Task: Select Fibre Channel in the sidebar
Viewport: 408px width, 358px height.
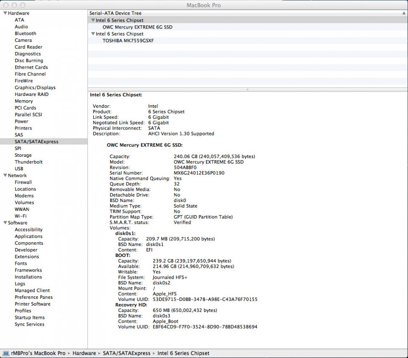Action: tap(30, 74)
